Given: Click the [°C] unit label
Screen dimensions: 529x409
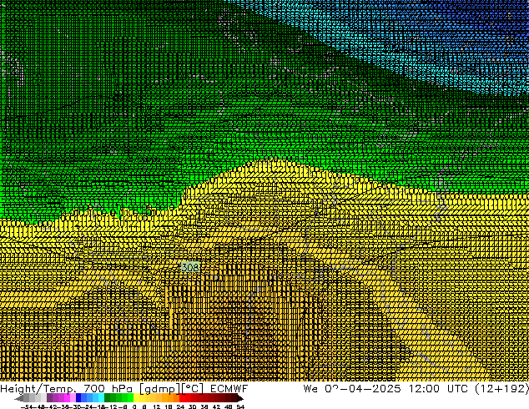Looking at the screenshot, I should click(x=193, y=389).
